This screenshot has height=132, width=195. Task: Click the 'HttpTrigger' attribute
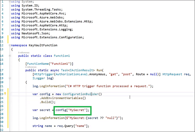44,74
